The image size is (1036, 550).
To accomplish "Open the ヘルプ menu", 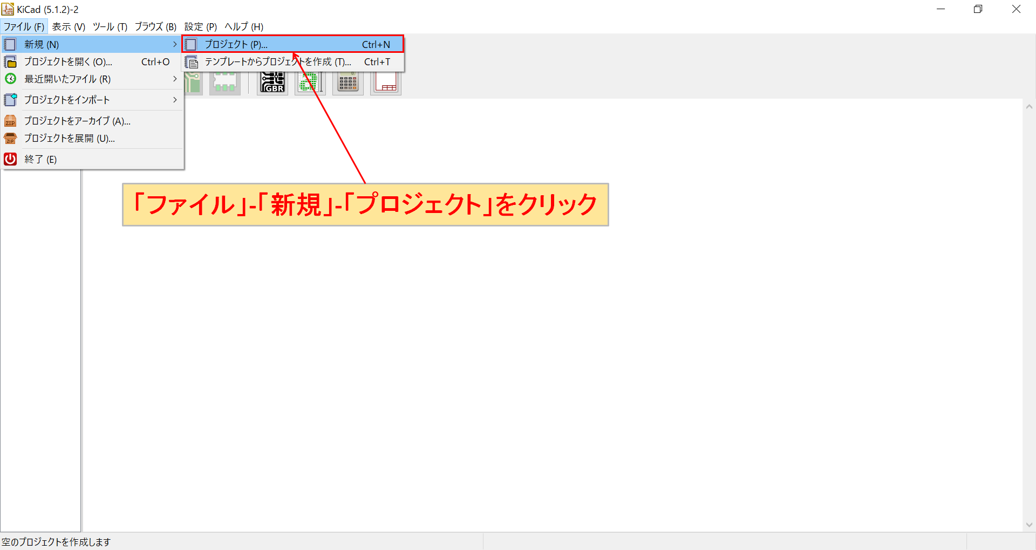I will pos(243,26).
